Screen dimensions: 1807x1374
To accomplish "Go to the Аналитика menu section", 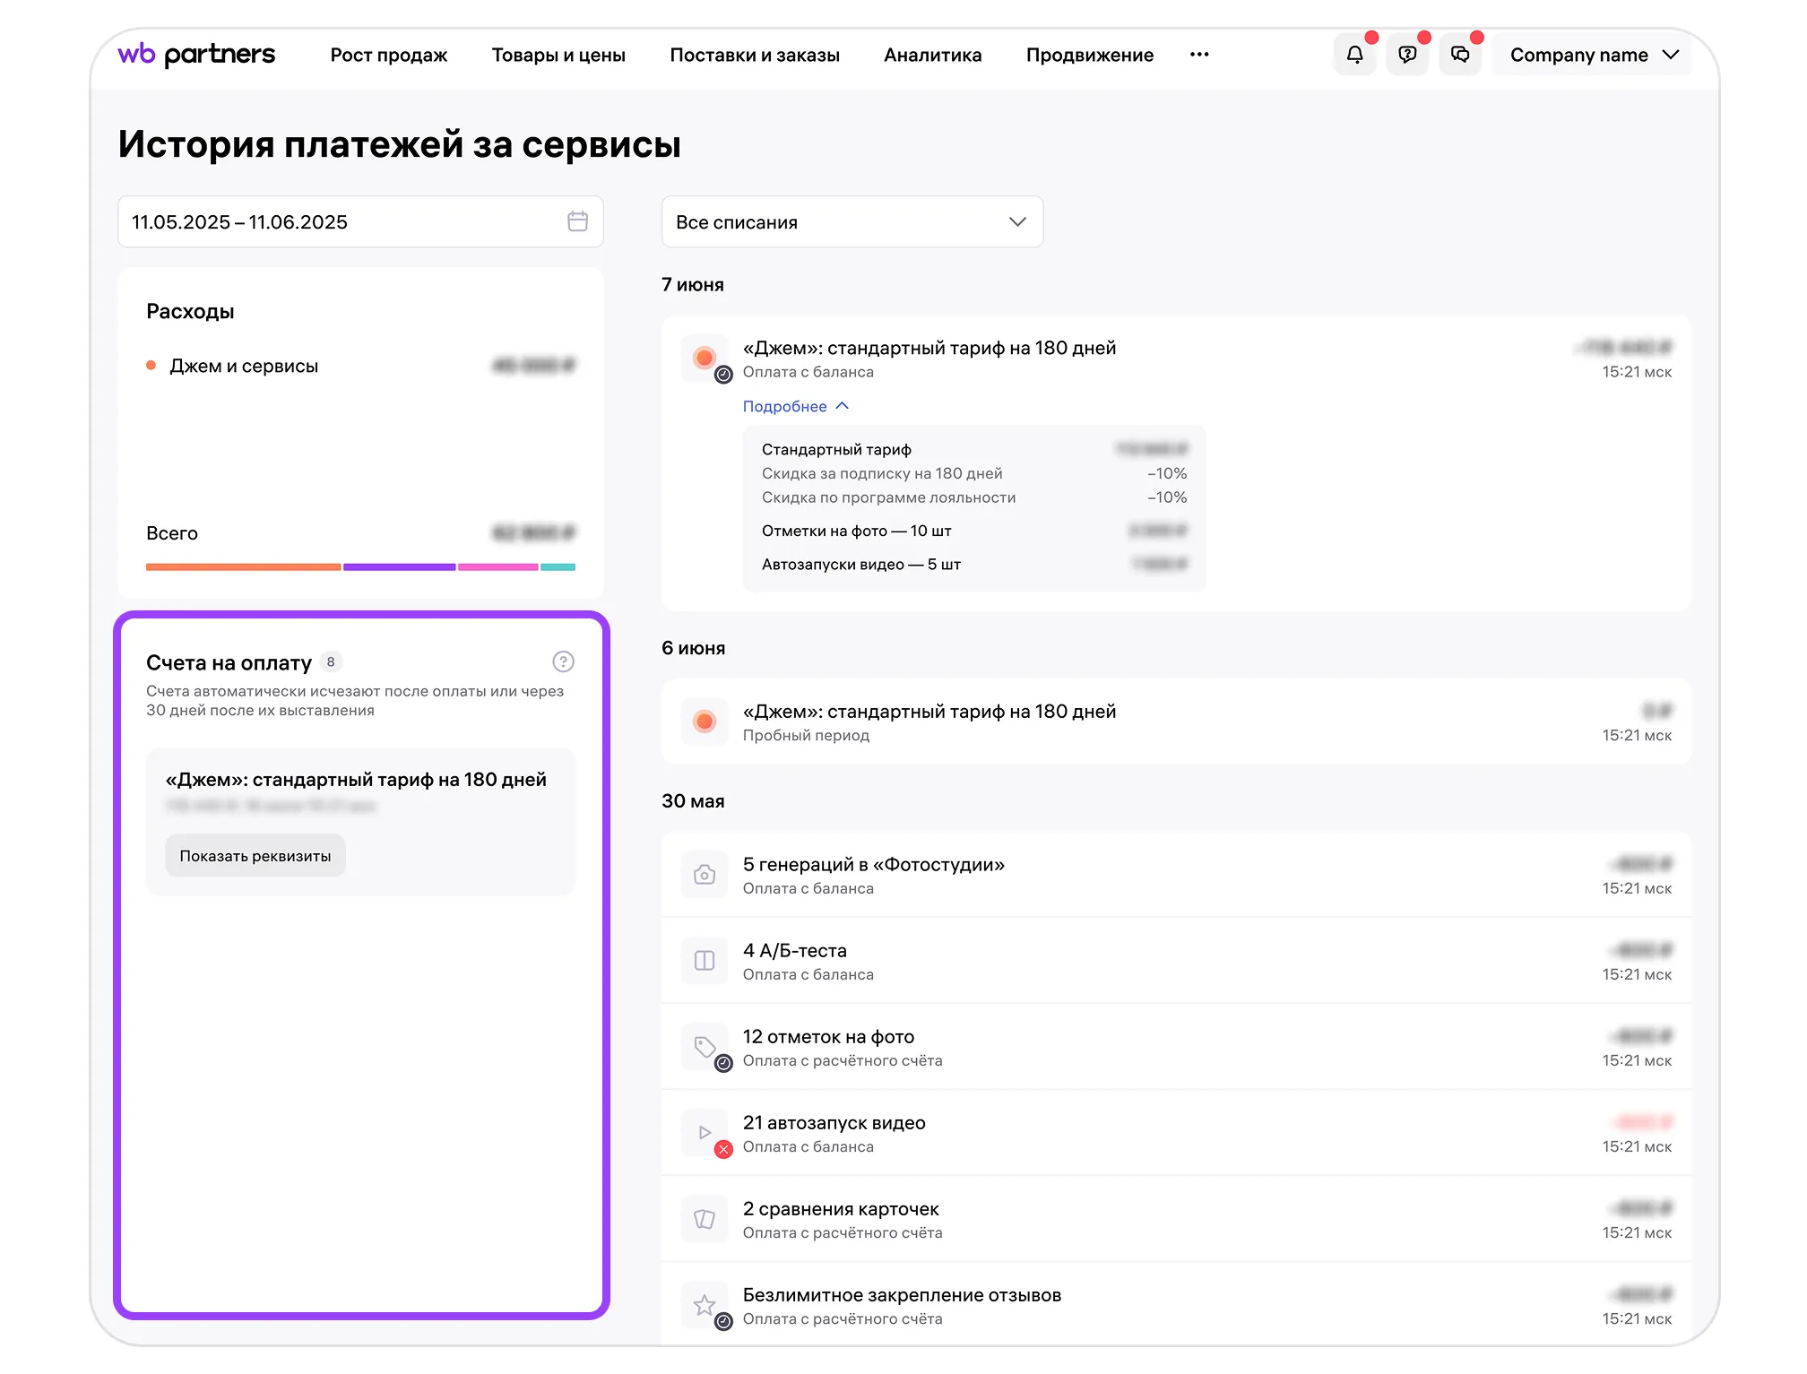I will (x=932, y=55).
